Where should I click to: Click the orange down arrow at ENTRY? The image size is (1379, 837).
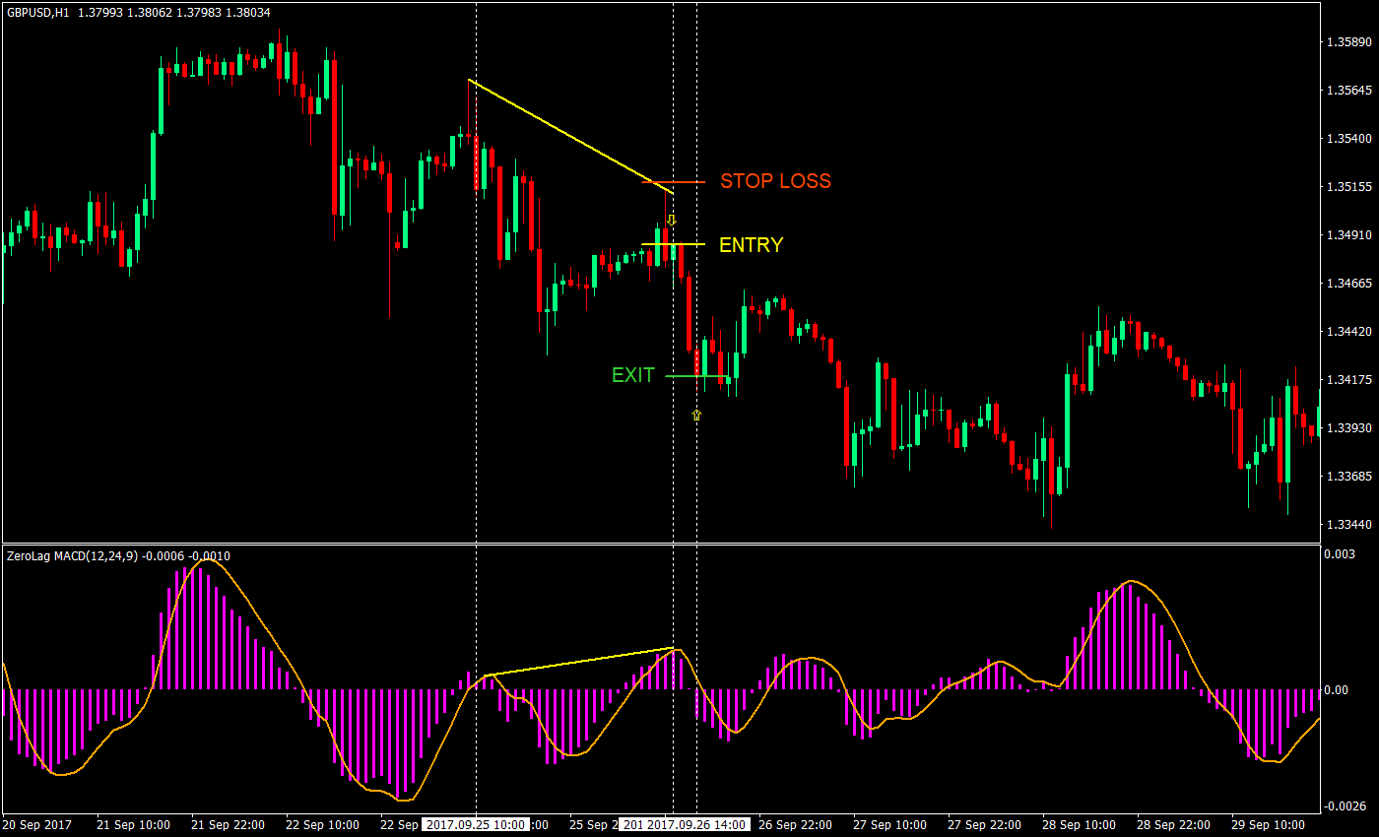[673, 220]
